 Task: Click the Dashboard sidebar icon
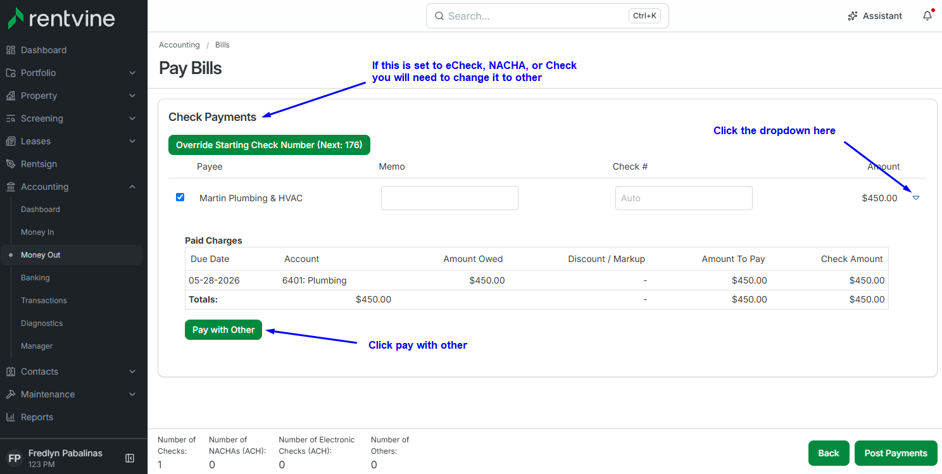11,50
